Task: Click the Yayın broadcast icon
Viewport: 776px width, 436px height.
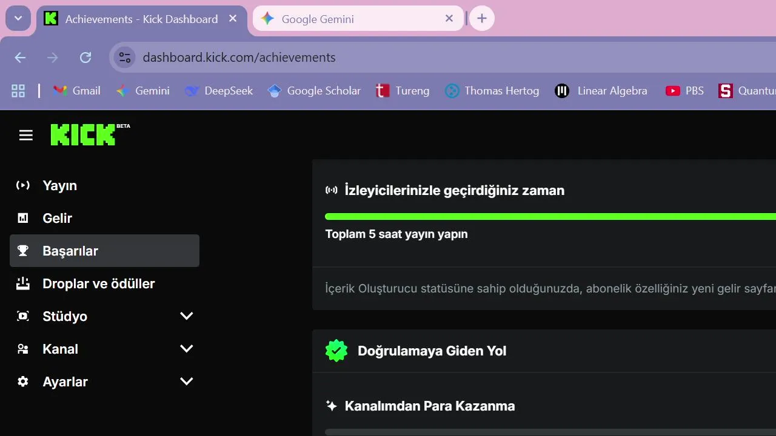Action: (x=23, y=185)
